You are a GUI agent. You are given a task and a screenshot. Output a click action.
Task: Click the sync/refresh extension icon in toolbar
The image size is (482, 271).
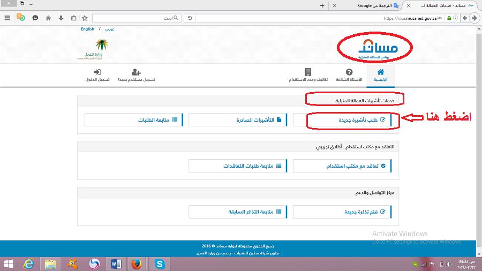tap(20, 17)
